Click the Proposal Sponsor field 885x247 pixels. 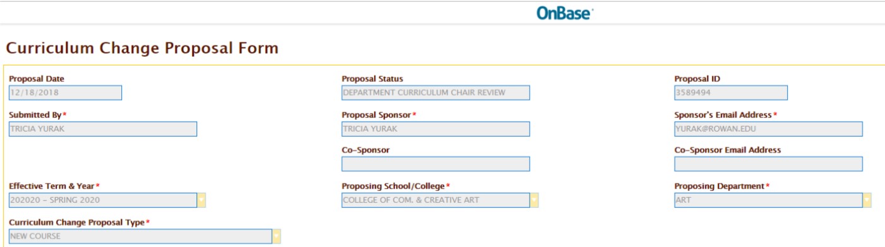(x=436, y=129)
